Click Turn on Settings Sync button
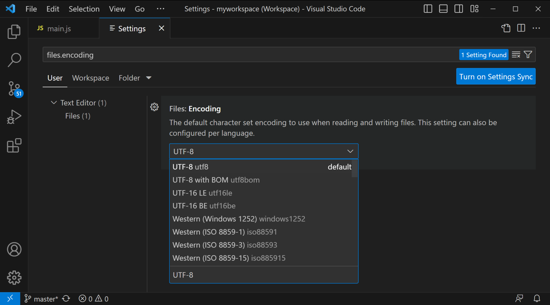 [x=496, y=76]
